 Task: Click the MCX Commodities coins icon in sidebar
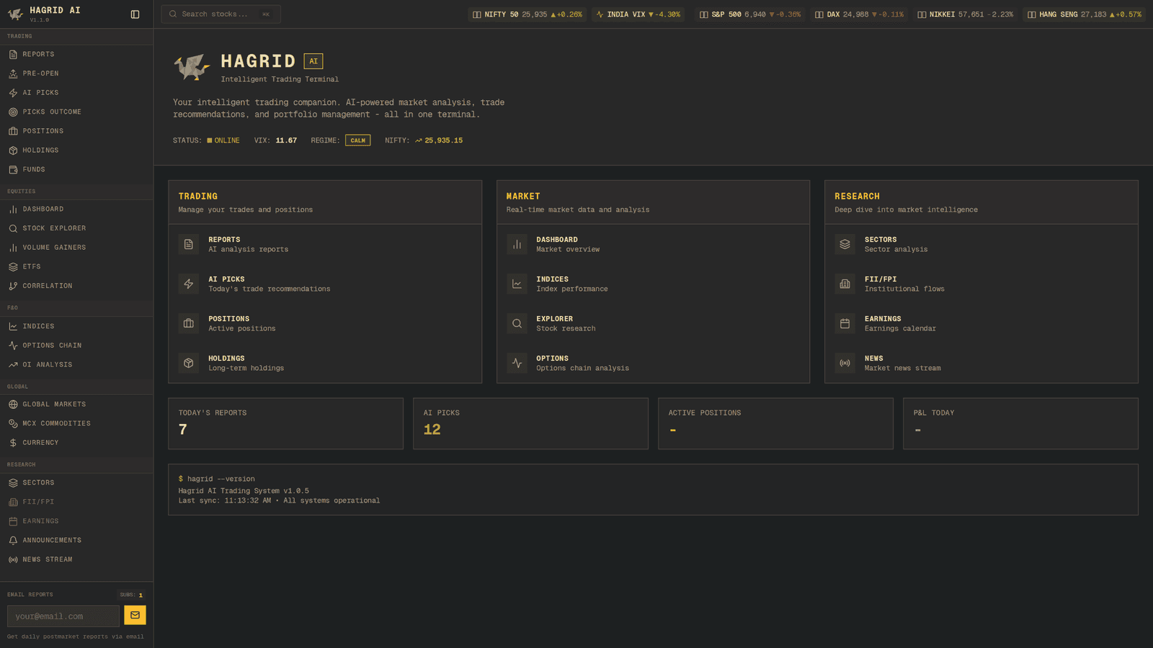point(13,423)
